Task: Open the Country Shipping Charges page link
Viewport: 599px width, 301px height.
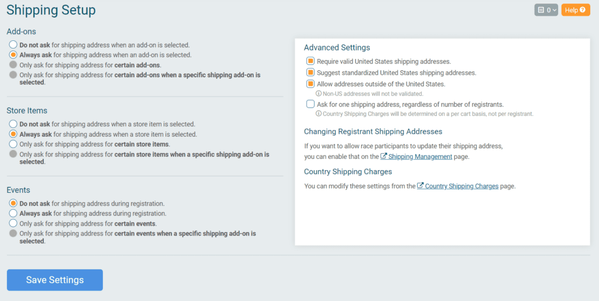Action: pyautogui.click(x=462, y=186)
